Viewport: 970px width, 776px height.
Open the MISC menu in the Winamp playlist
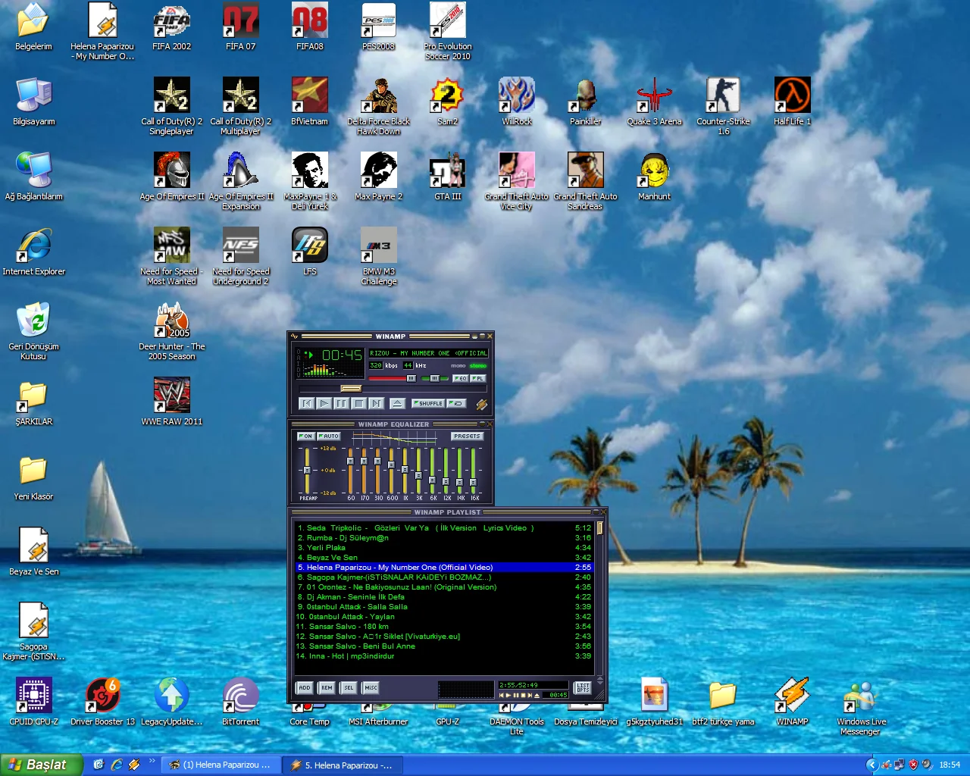(371, 688)
